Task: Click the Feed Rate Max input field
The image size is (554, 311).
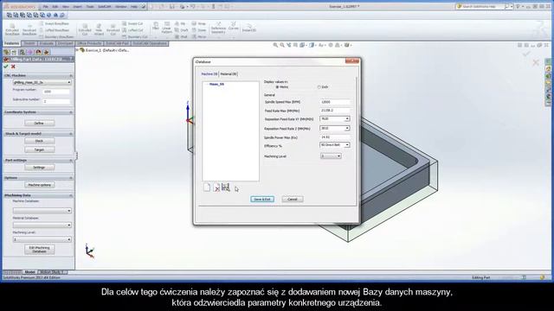Action: coord(335,111)
